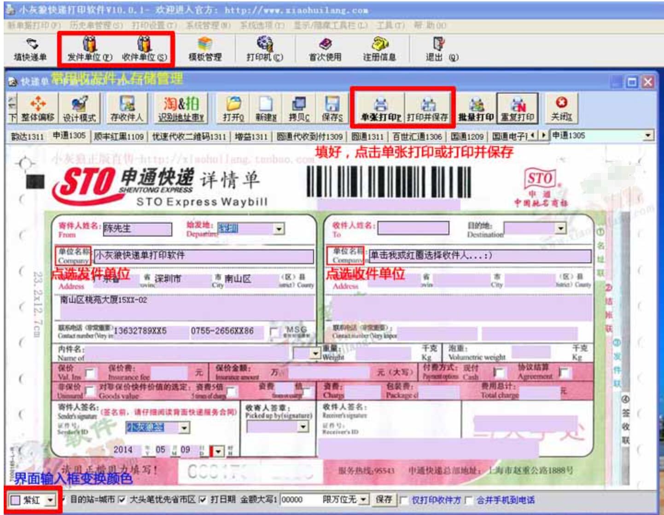The image size is (664, 515).
Task: Open the date picker dropdown
Action: tap(217, 450)
